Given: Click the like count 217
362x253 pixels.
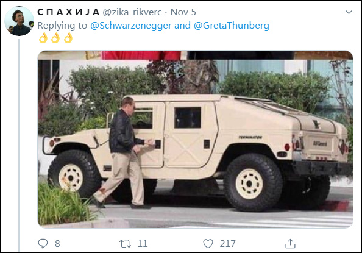Looking at the screenshot, I should click(x=228, y=244).
